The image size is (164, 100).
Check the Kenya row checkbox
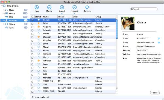pos(33,51)
